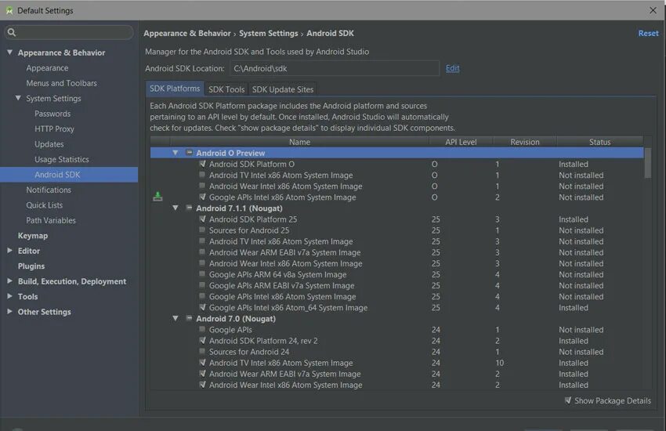Close the Default Settings dialog
The image size is (666, 431).
click(653, 10)
